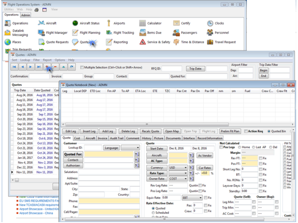Click the Prelim Flt Plan button
This screenshot has height=223, width=298.
coord(230,131)
